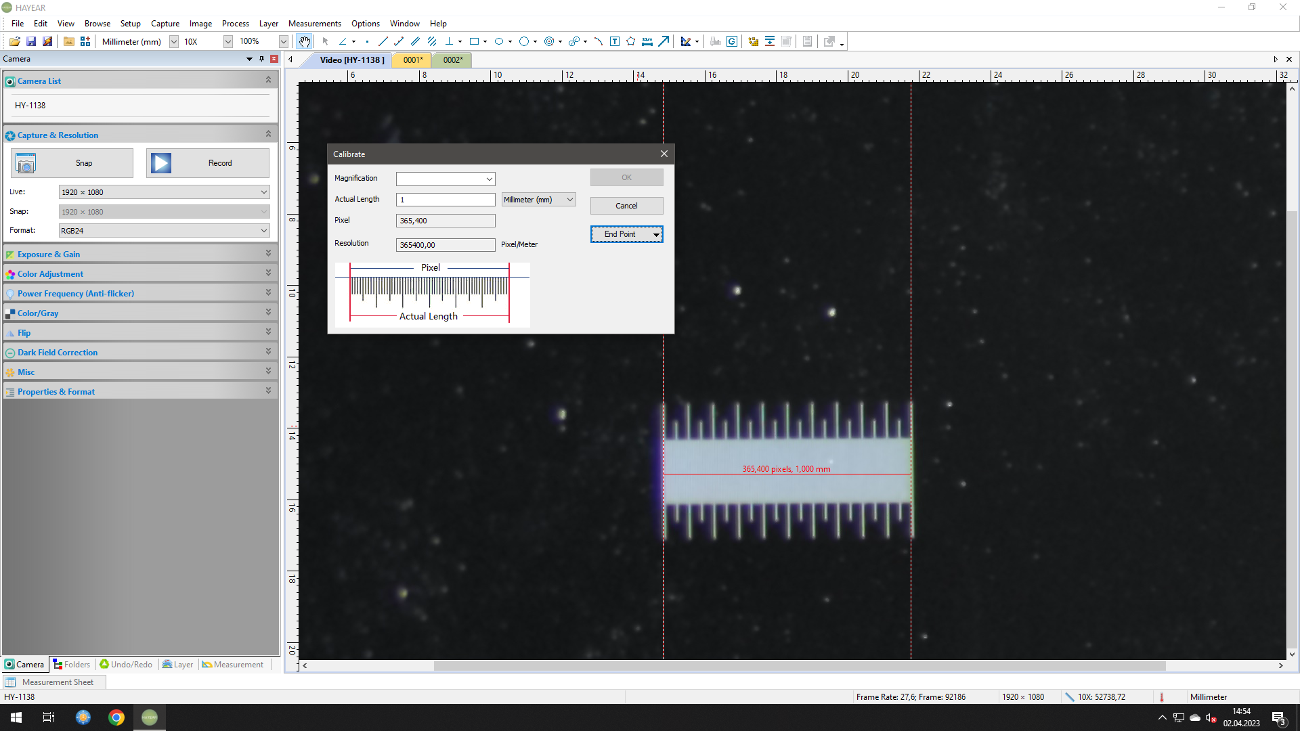
Task: Open the Measurements menu
Action: (313, 22)
